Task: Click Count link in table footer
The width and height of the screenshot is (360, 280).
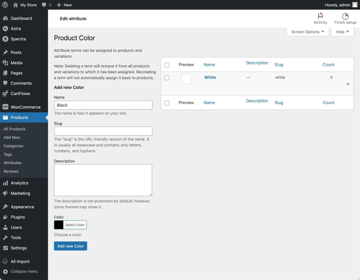Action: (328, 103)
